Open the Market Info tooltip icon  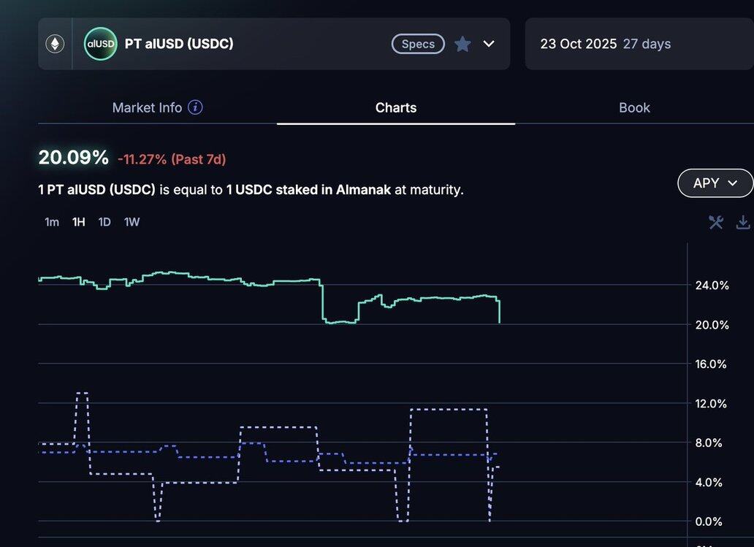195,107
